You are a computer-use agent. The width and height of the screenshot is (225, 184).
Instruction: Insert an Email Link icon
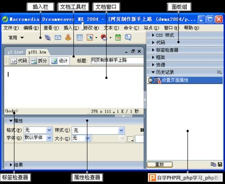58,37
